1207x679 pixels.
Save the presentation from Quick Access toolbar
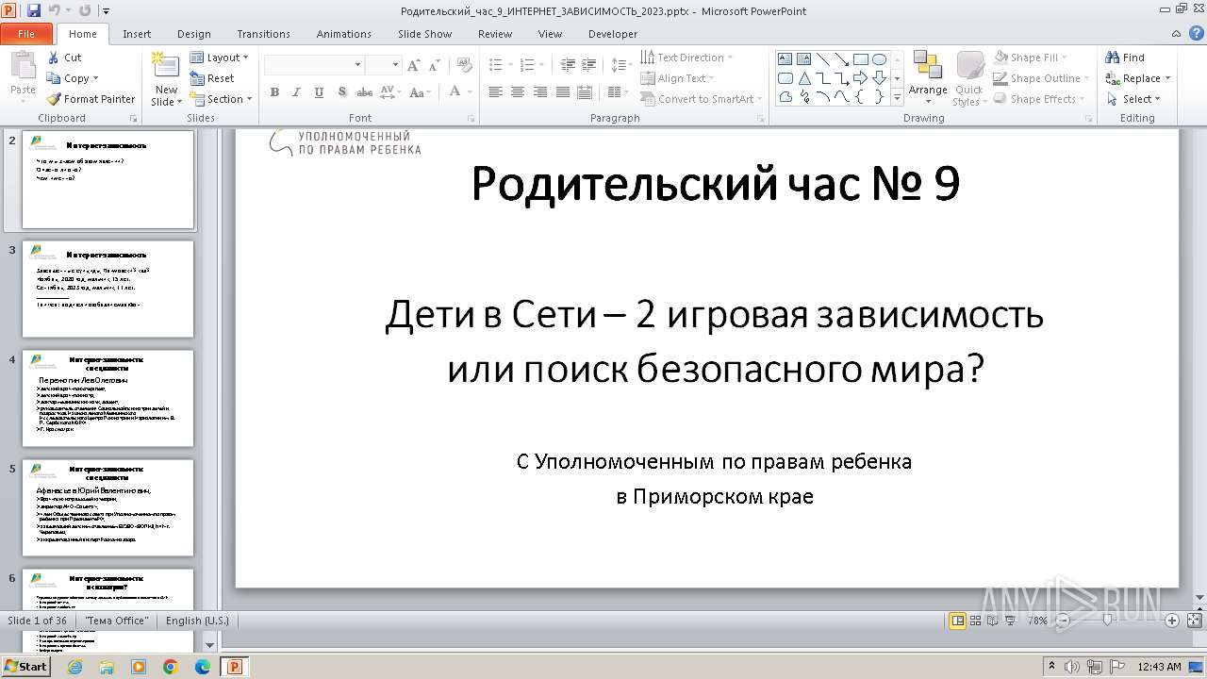click(34, 10)
